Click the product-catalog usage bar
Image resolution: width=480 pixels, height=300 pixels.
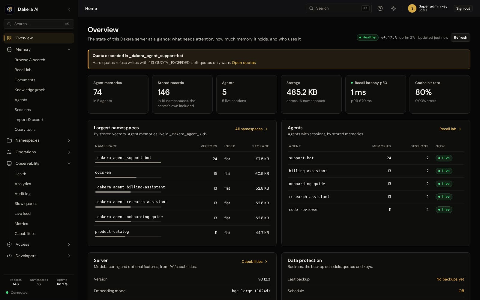[128, 236]
